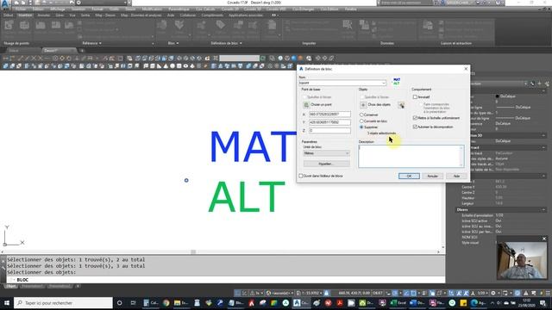Screen dimensions: 552x310
Task: Click the Task View taskbar icon
Action: coord(133,302)
